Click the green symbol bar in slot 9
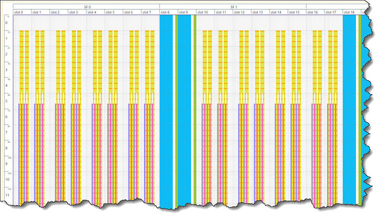 (x=195, y=109)
